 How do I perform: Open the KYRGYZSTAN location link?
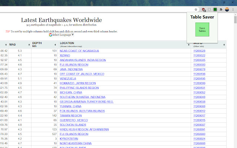coord(69,139)
